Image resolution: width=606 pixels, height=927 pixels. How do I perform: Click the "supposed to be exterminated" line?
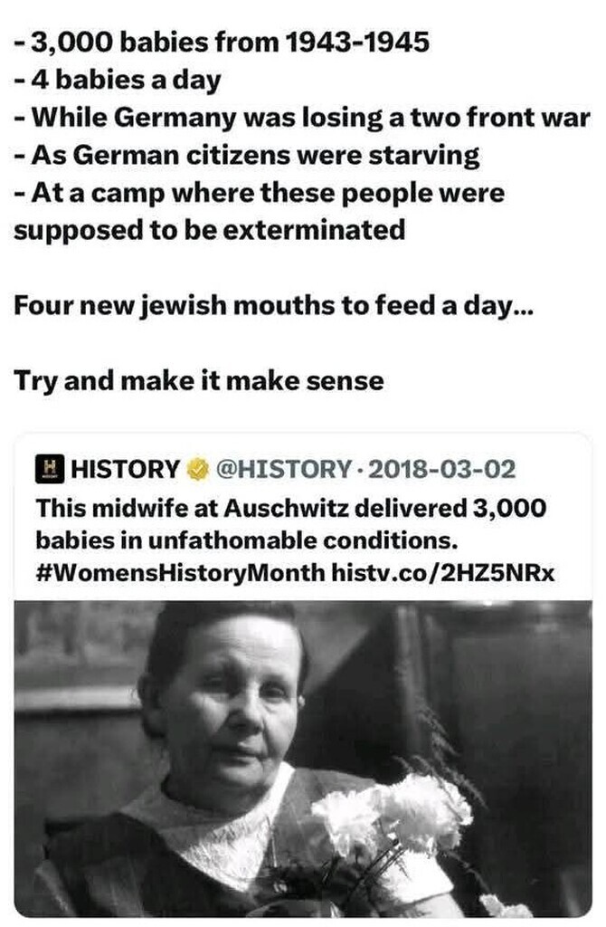[209, 230]
